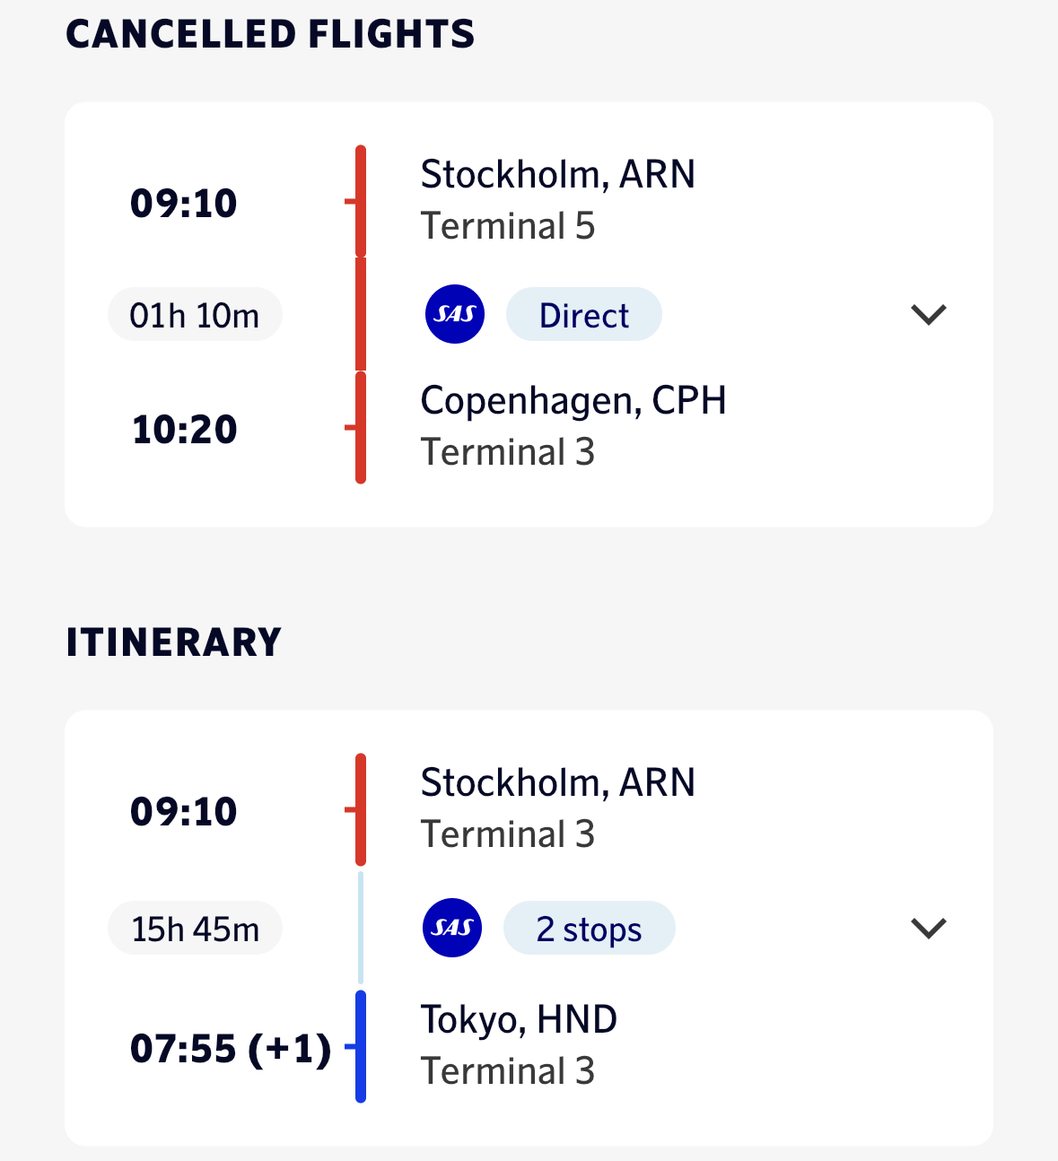Click Stockholm, ARN in the cancelled flight

click(557, 174)
